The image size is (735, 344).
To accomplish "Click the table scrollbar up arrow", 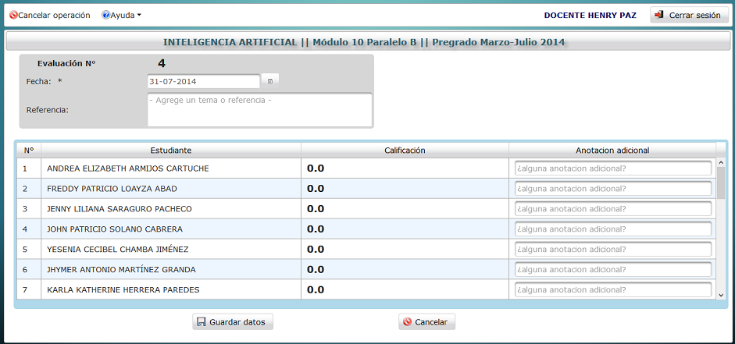I will coord(721,162).
